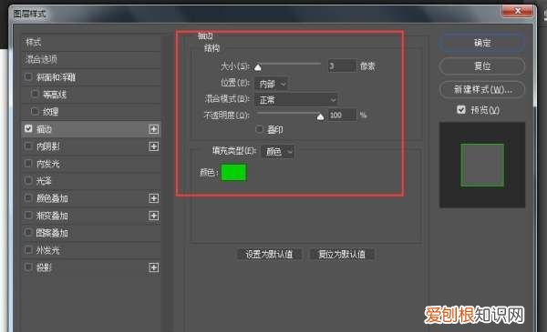Viewport: 547px width, 332px height.
Task: Open the 位置 dropdown showing 内部
Action: (272, 84)
